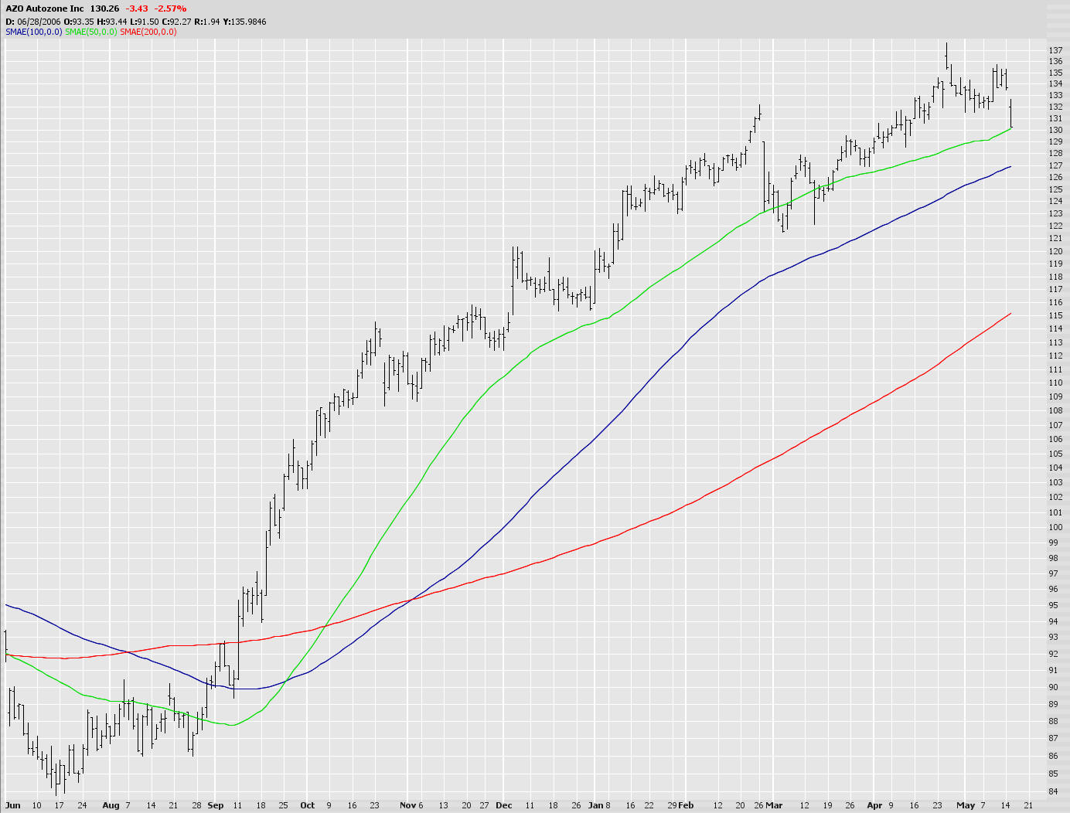Click the red -3.43 price change value
1070x813 pixels.
point(137,9)
